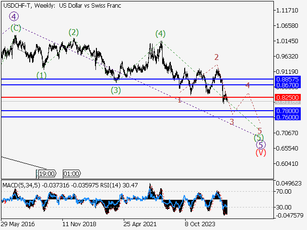Click the red horizontal line at 0.82500
Viewport: 307px width, 230px height.
pyautogui.click(x=120, y=97)
